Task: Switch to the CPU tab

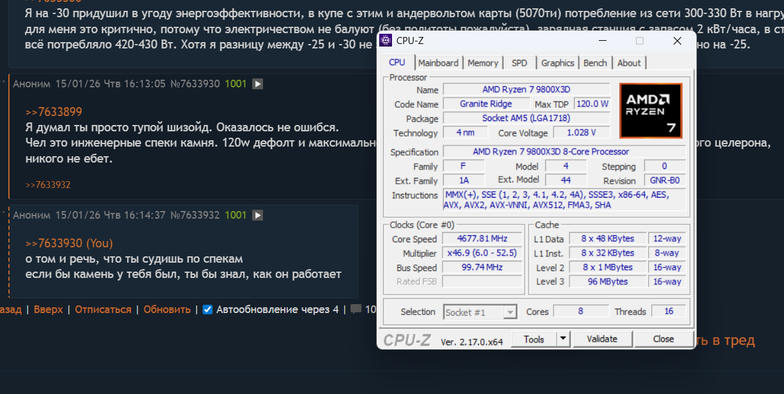Action: (x=397, y=62)
